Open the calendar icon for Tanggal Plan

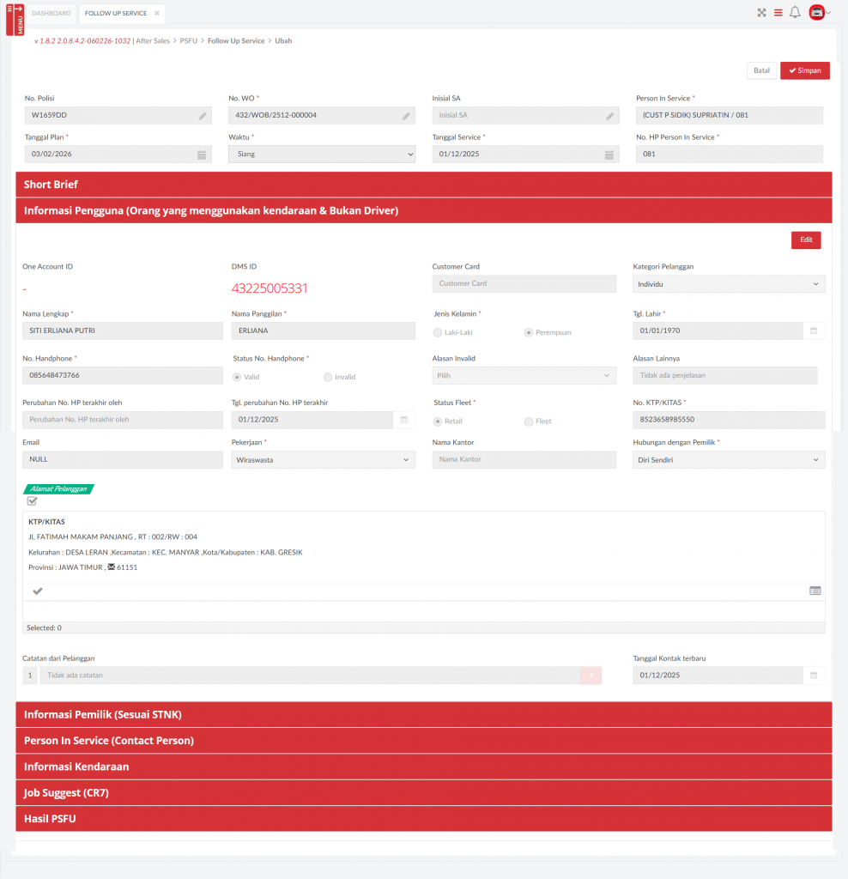coord(202,155)
